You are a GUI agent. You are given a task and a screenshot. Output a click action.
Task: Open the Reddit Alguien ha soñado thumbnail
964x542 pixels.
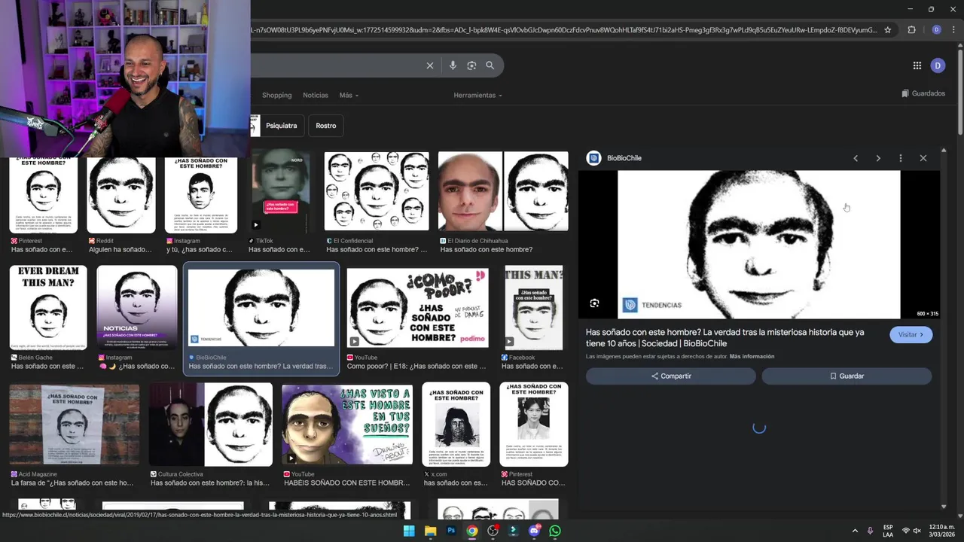click(121, 195)
